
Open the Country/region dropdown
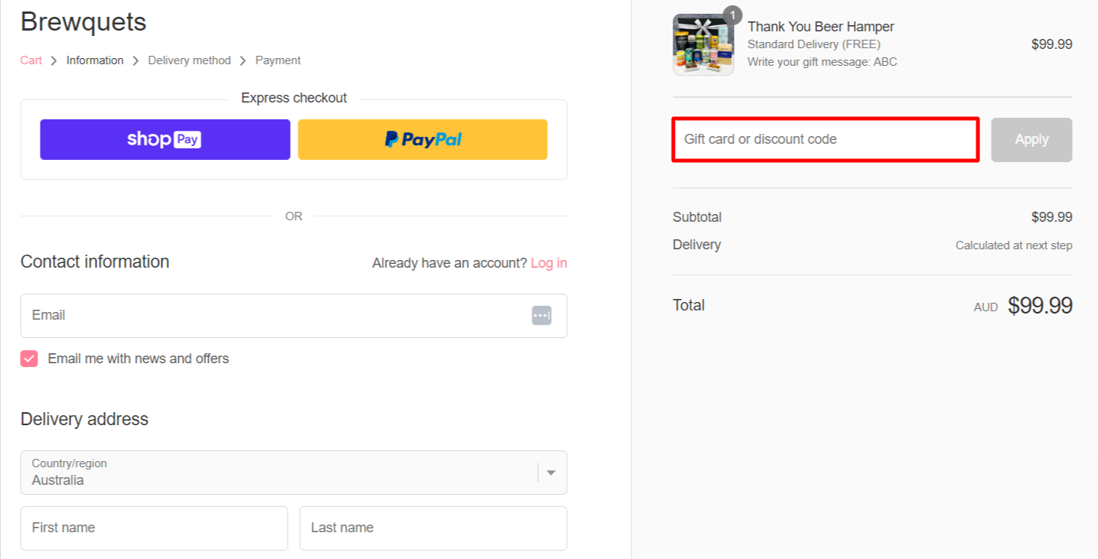283,473
